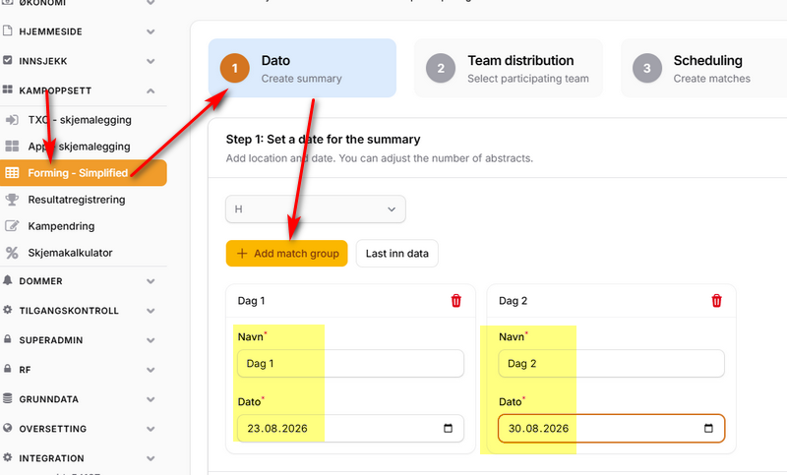Image resolution: width=787 pixels, height=475 pixels.
Task: Open Resultatregistrering via the trophy icon
Action: click(12, 200)
